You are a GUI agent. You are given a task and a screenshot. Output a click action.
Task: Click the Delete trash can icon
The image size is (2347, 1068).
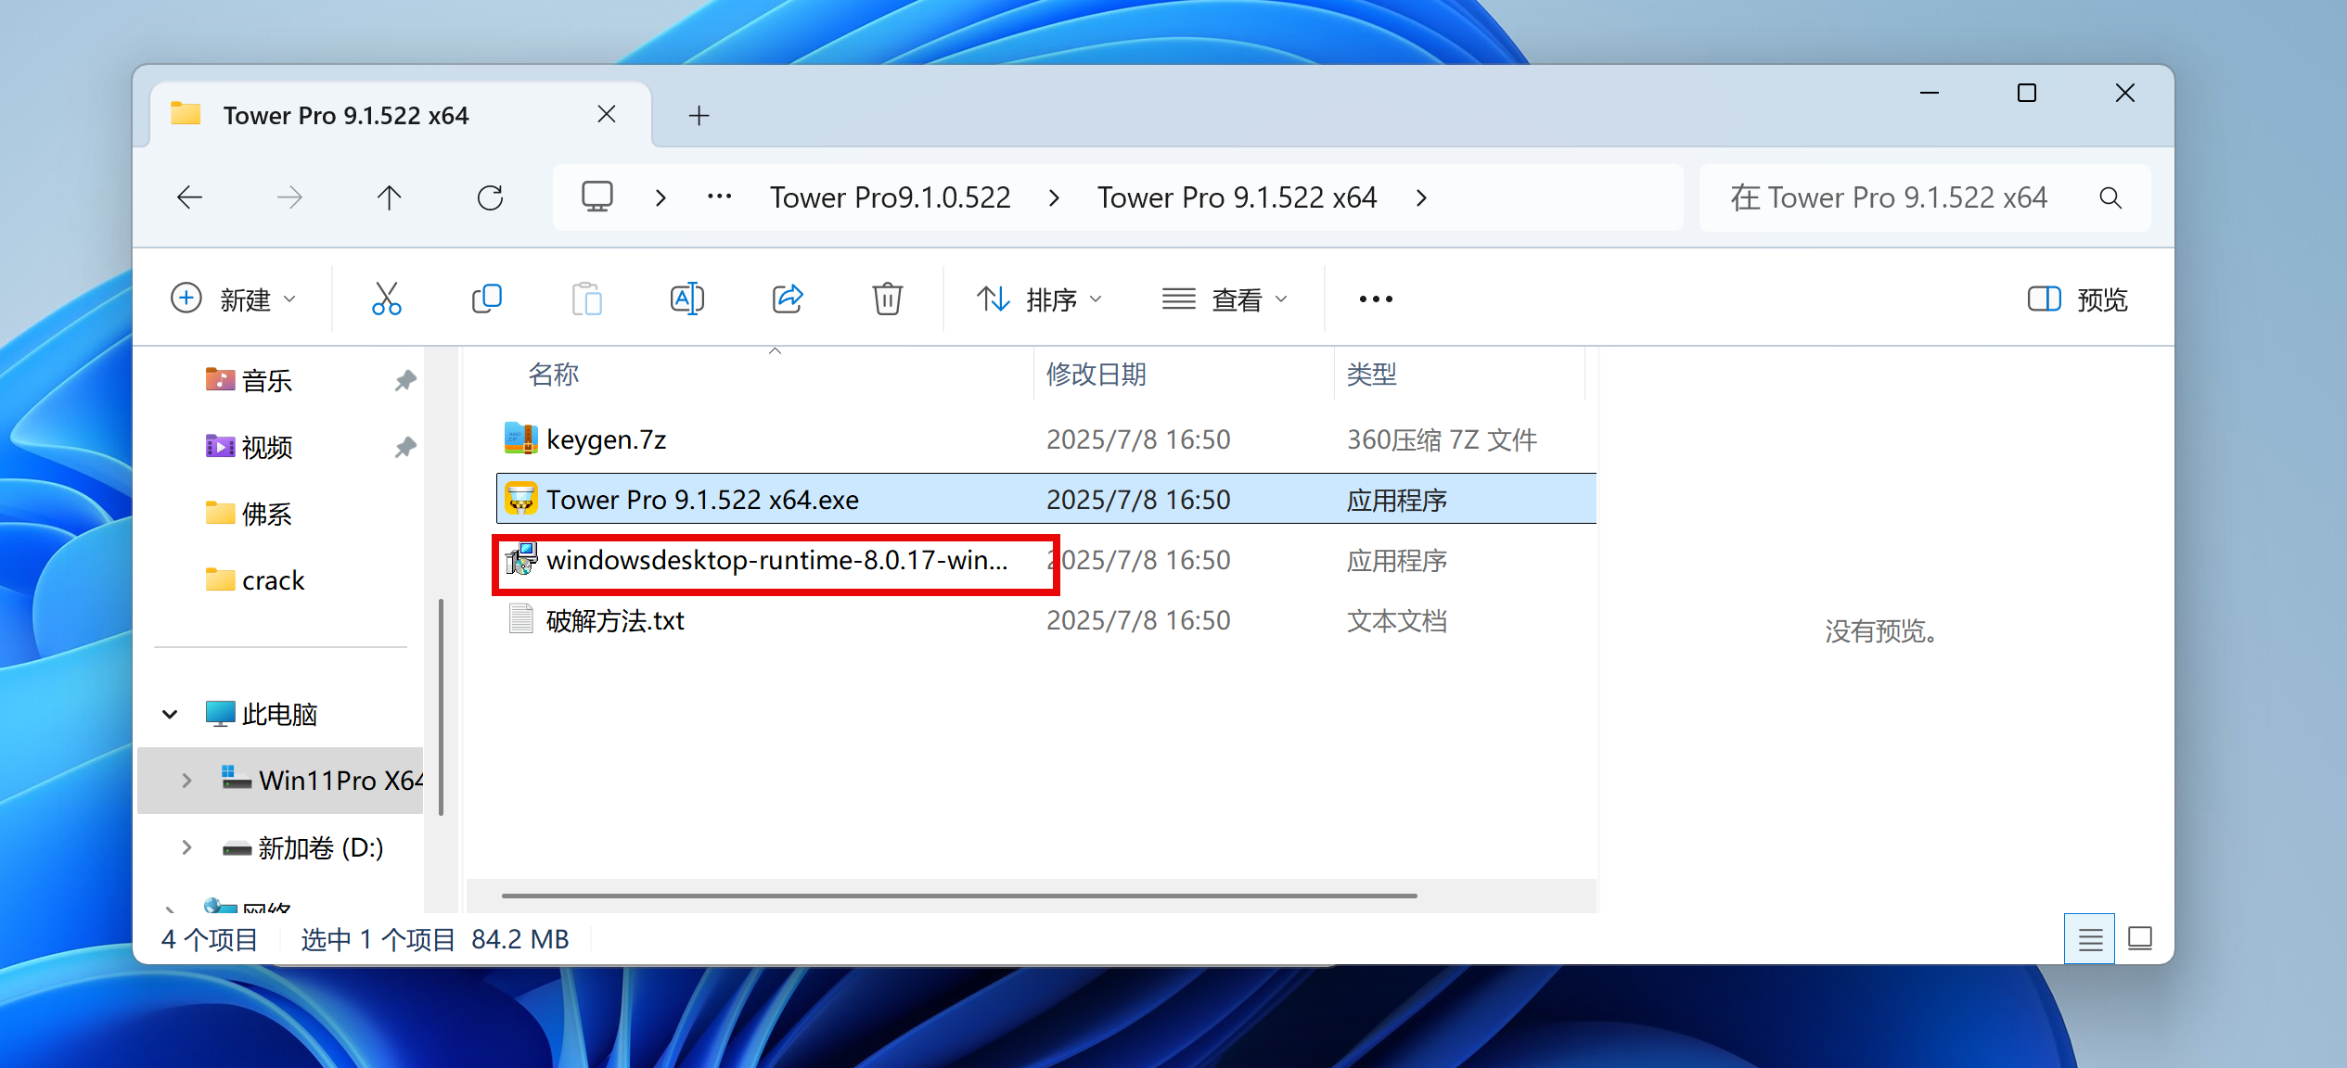[x=887, y=299]
